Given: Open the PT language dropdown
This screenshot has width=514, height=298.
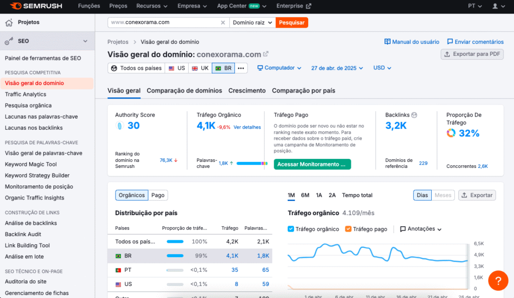Looking at the screenshot, I should tap(475, 6).
